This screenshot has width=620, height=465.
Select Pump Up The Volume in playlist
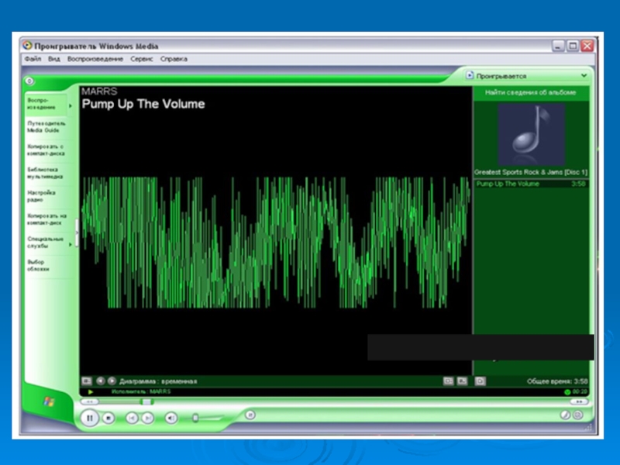[508, 184]
